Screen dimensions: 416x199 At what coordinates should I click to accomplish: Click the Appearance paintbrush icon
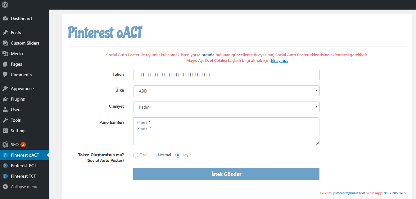5,89
